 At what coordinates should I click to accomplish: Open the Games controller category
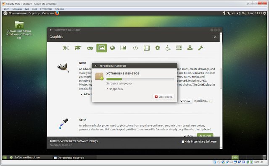click(x=90, y=49)
